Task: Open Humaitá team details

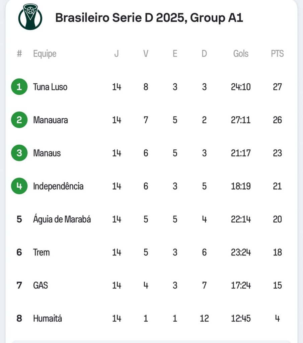Action: [48, 318]
